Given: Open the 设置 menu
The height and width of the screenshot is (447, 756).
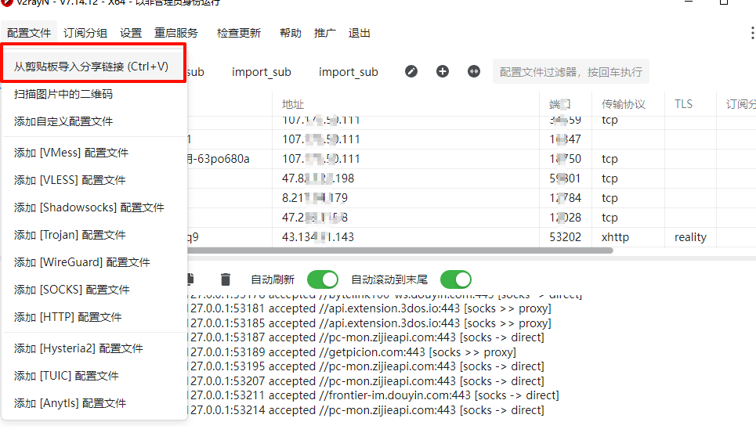Looking at the screenshot, I should [x=131, y=33].
